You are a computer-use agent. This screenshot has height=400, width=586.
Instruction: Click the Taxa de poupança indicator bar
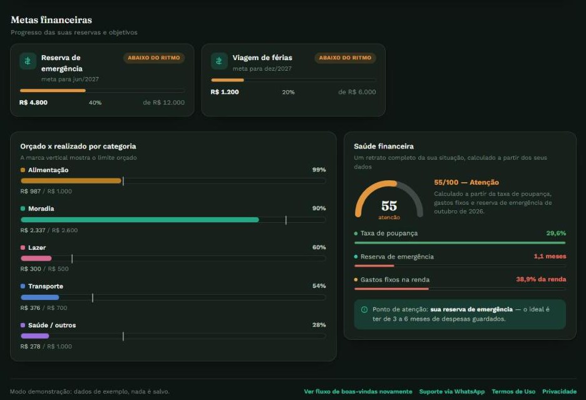click(x=460, y=243)
